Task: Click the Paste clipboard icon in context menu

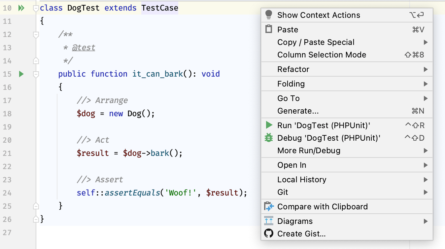Action: tap(269, 29)
